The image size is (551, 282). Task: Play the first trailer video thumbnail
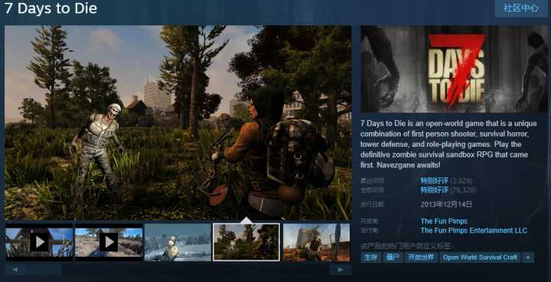(x=40, y=242)
